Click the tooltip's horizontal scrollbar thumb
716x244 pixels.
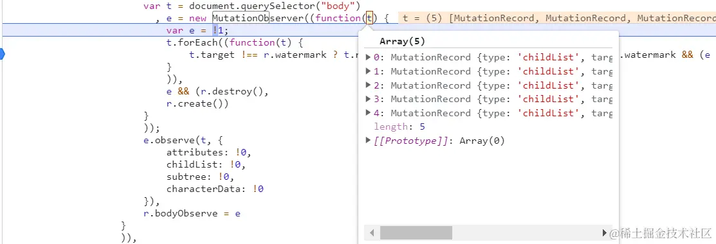pyautogui.click(x=416, y=232)
